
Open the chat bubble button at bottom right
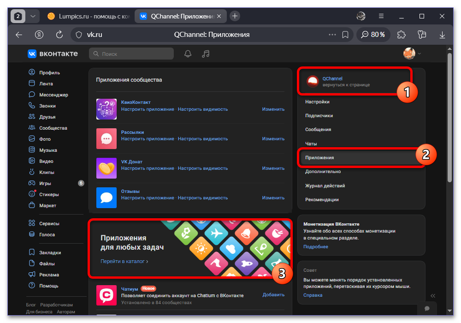click(x=427, y=308)
